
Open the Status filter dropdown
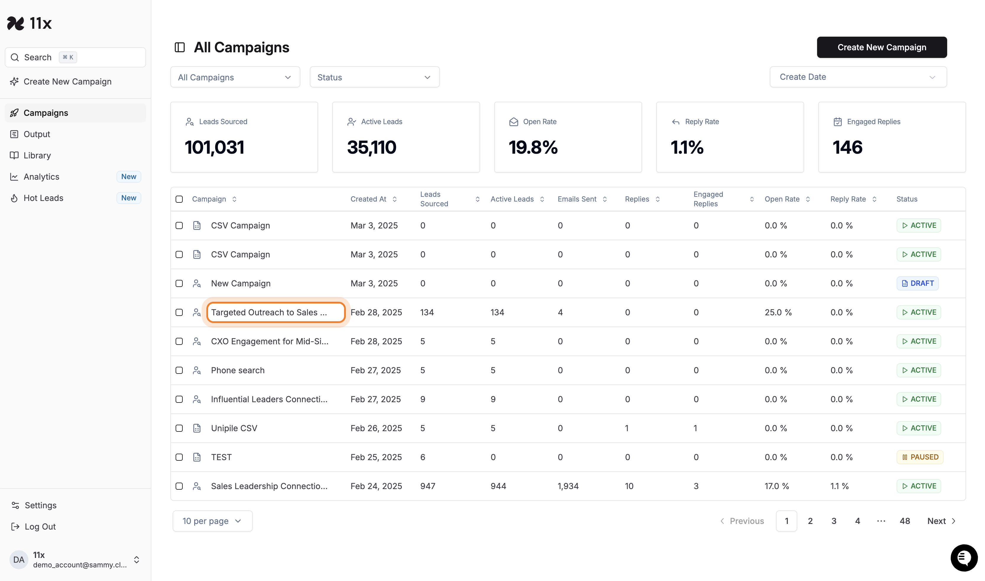(375, 77)
